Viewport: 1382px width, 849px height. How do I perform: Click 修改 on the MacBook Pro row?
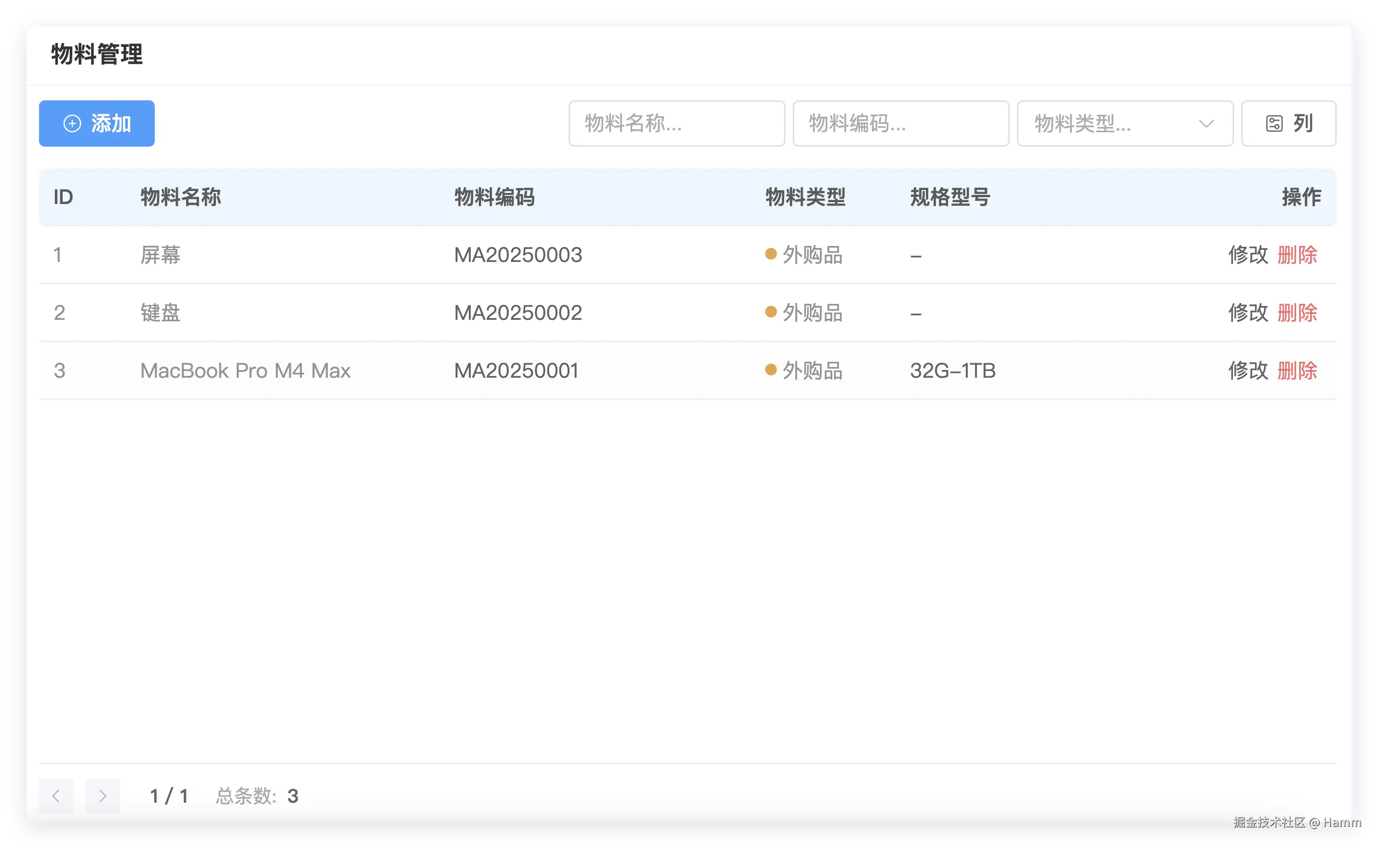click(1247, 370)
